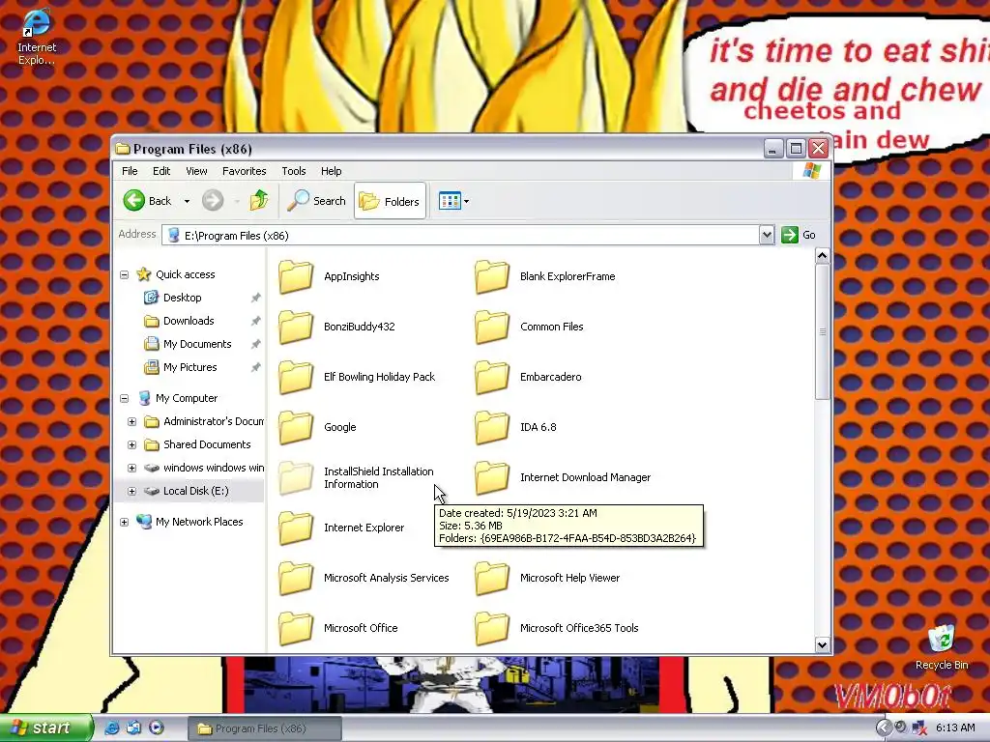Open the File menu
Screen dimensions: 990x742
pos(130,171)
